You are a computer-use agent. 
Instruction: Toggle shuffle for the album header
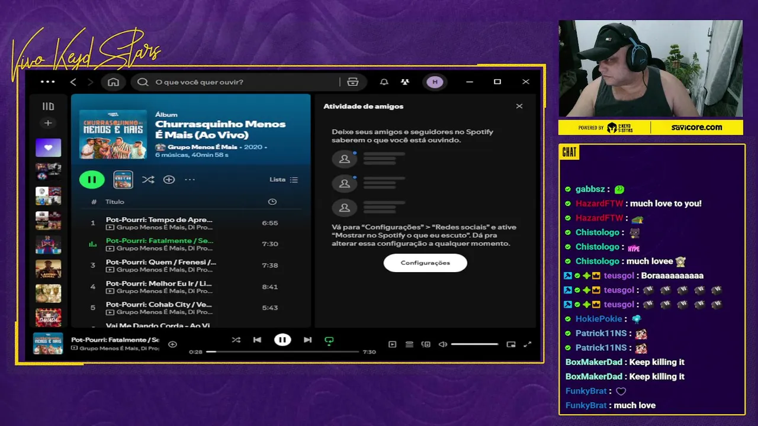pos(148,180)
